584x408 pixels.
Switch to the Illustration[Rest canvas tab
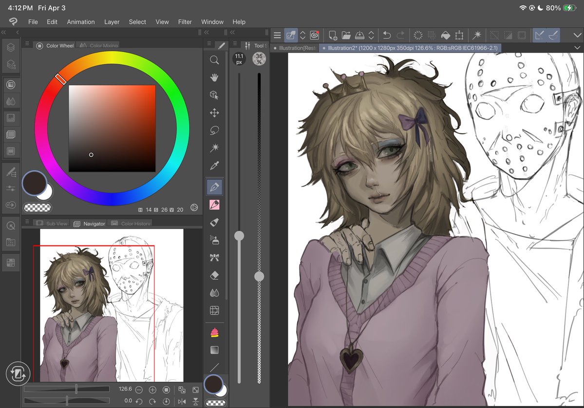pos(295,48)
